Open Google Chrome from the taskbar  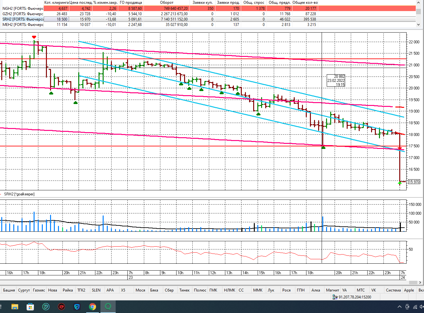click(93, 307)
